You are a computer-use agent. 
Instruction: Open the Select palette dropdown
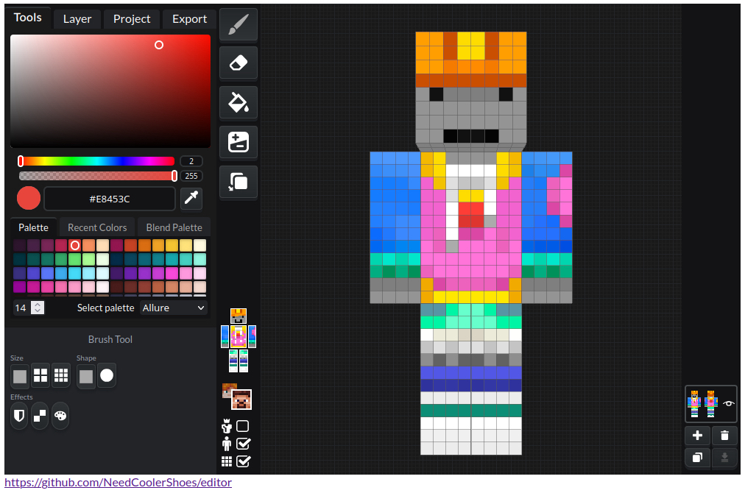(174, 308)
